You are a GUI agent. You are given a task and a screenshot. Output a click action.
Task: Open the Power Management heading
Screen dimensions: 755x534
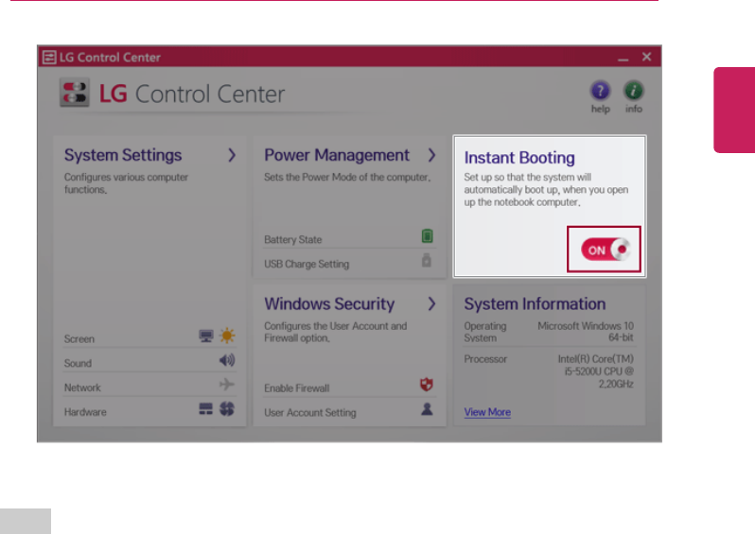coord(337,155)
